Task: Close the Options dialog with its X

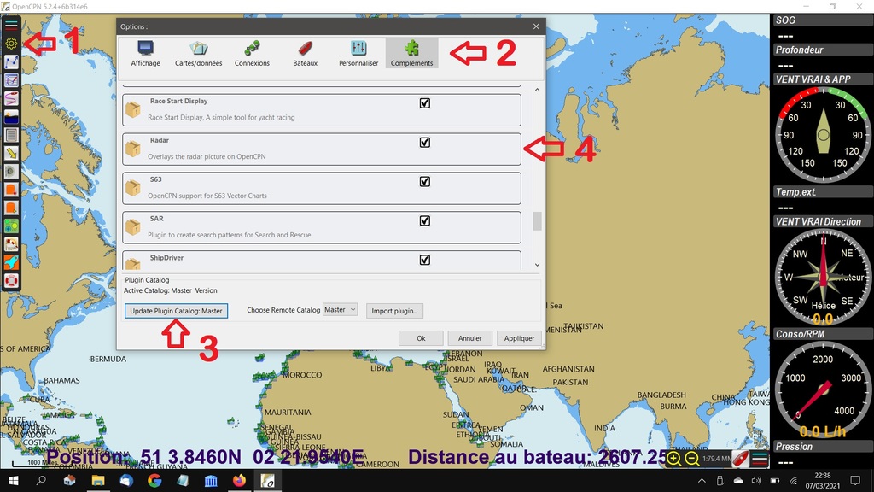Action: (536, 26)
